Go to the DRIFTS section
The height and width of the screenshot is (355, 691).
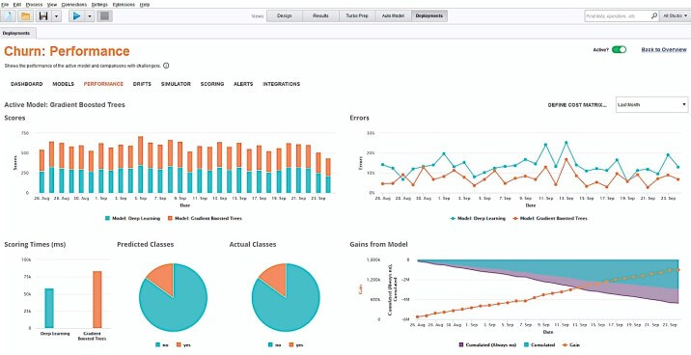coord(142,84)
